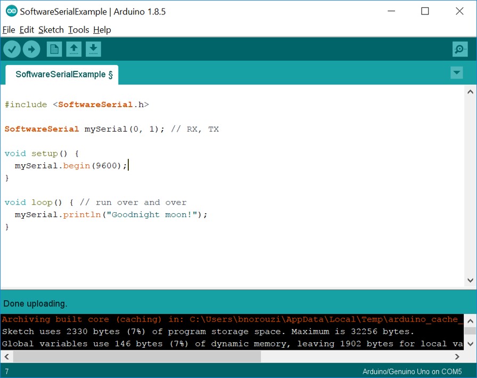
Task: Open the Edit menu
Action: click(27, 30)
